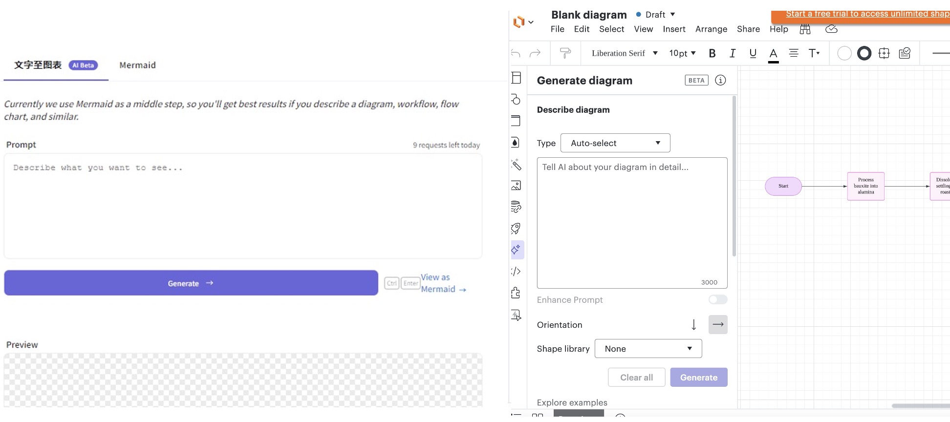Image resolution: width=950 pixels, height=422 pixels.
Task: Open the rocket icon panel in sidebar
Action: tap(516, 229)
